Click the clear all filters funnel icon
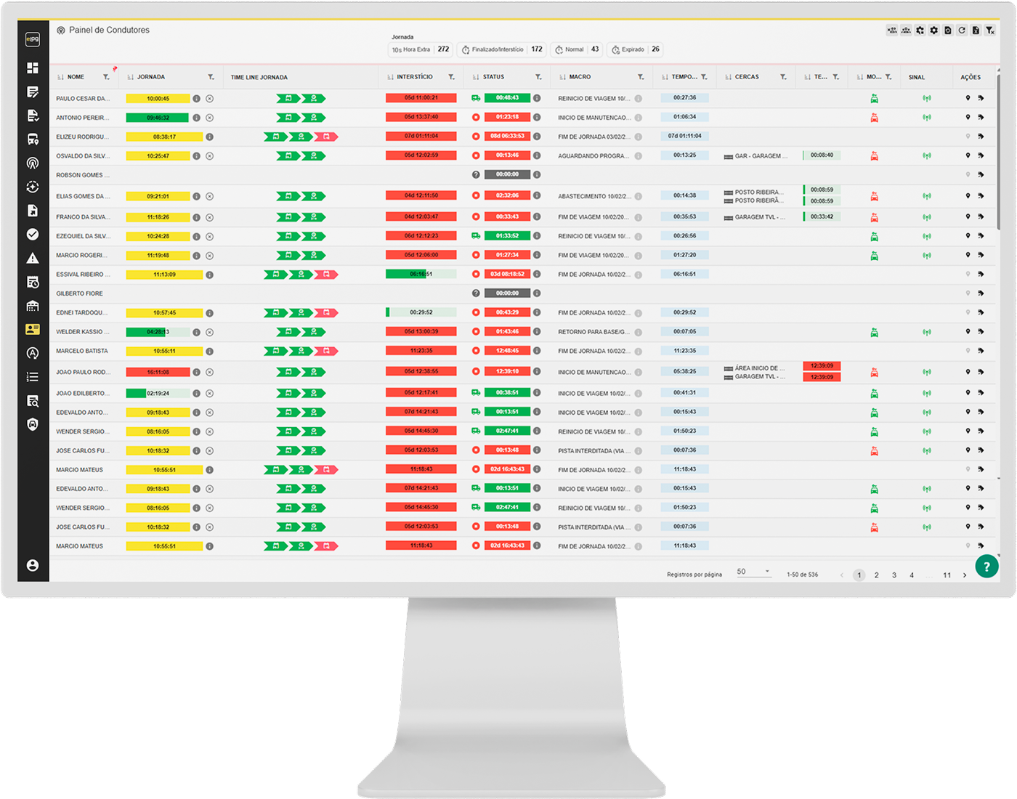Screen dimensions: 1017x799 pos(989,31)
